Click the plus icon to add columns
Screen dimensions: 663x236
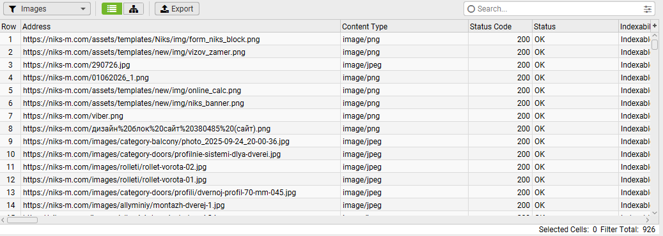655,26
